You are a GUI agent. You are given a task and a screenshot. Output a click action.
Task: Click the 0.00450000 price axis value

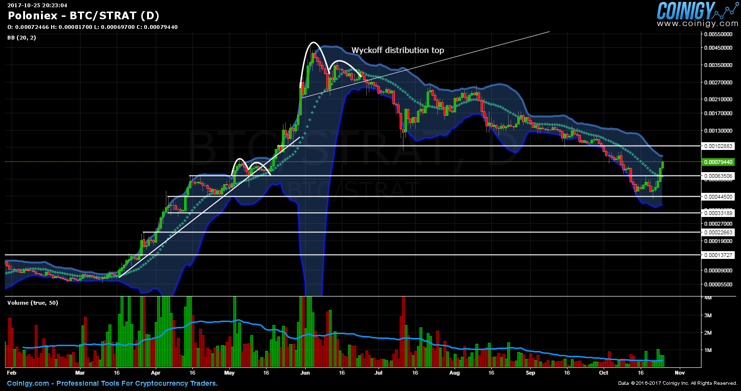(718, 48)
